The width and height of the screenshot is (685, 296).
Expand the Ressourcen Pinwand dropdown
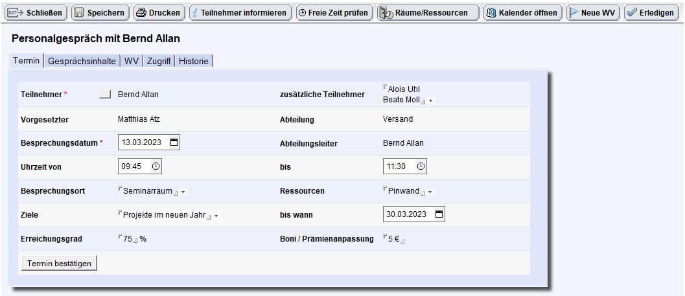pos(430,192)
